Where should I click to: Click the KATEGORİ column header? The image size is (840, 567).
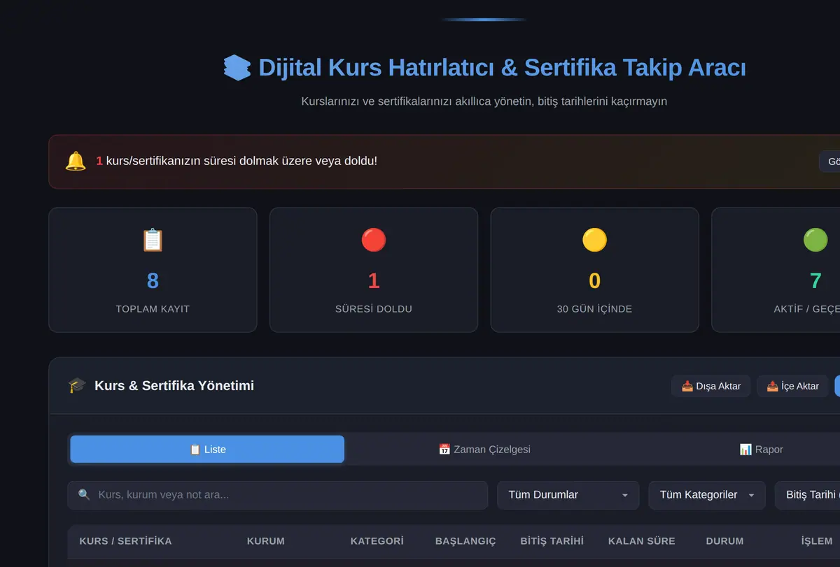(377, 541)
